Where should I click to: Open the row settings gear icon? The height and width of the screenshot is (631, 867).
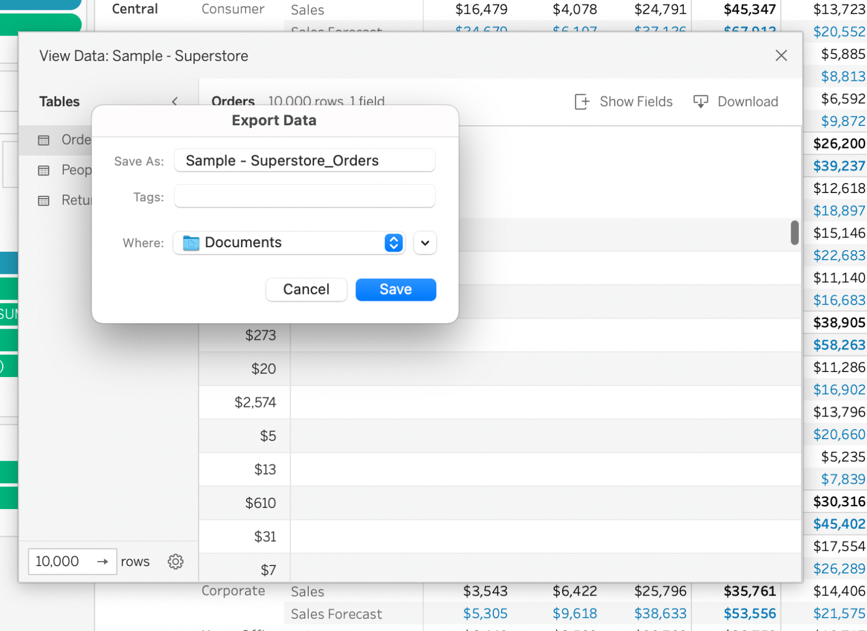[176, 562]
